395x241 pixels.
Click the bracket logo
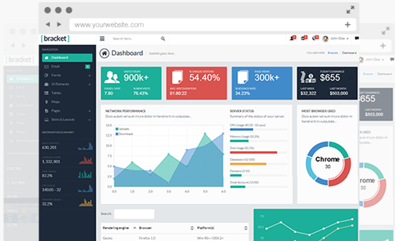coord(55,39)
